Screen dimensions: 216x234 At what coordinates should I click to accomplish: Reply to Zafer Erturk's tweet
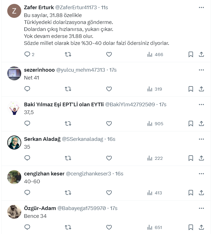(x=27, y=54)
